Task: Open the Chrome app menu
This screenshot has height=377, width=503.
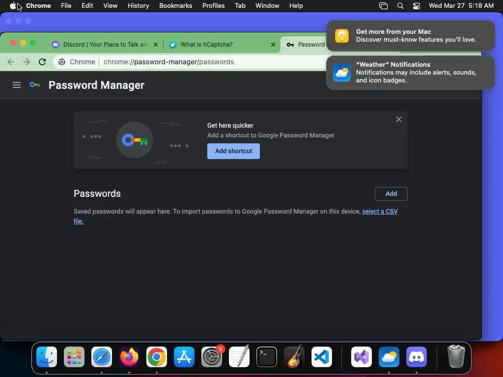Action: 38,5
